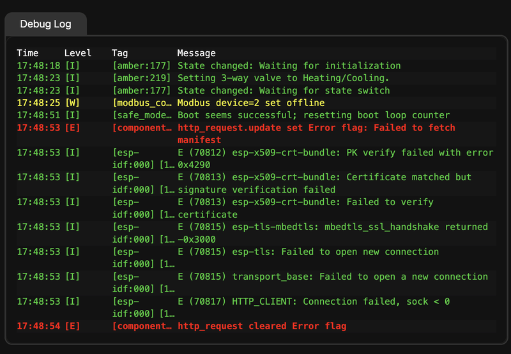The width and height of the screenshot is (511, 354).
Task: Click red timestamp 17:48:54
Action: (38, 326)
